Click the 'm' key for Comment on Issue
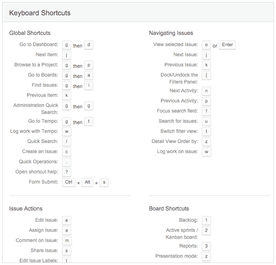The image size is (276, 265). (x=67, y=241)
